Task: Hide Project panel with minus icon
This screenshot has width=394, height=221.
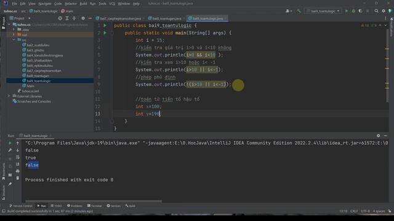Action: pyautogui.click(x=90, y=18)
